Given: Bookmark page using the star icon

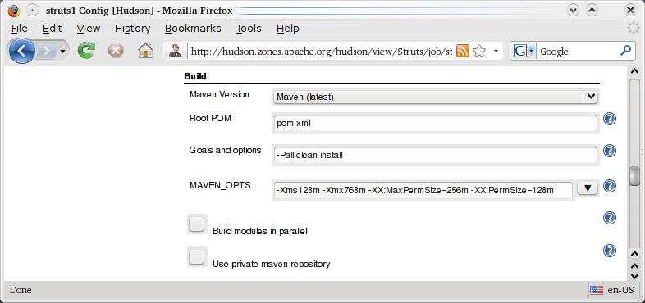Looking at the screenshot, I should point(479,52).
